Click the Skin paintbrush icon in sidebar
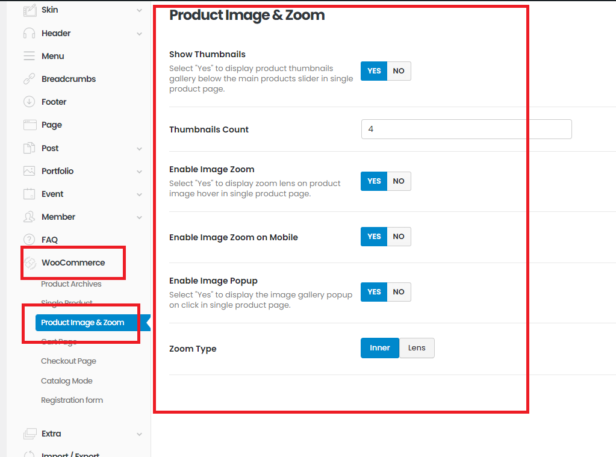The width and height of the screenshot is (616, 457). (x=29, y=10)
